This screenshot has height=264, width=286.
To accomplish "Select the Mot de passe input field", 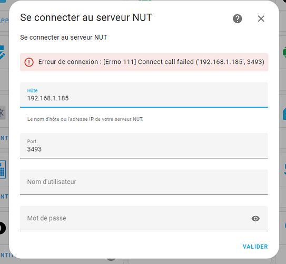I will tap(144, 219).
